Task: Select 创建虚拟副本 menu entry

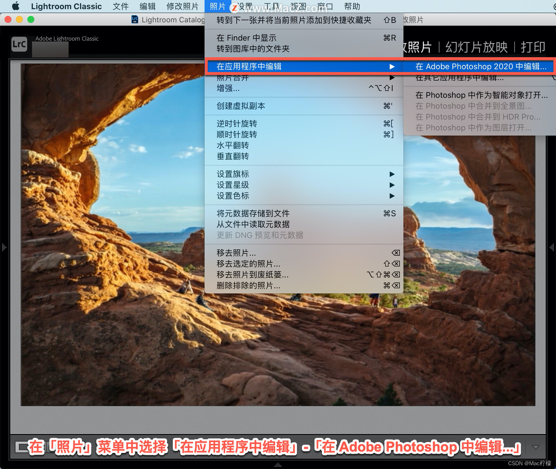Action: (x=241, y=106)
